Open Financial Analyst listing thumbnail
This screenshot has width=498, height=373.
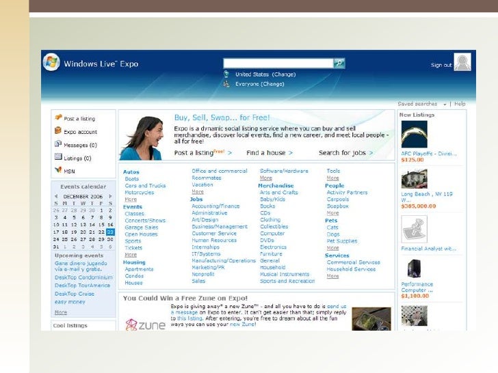click(x=414, y=229)
